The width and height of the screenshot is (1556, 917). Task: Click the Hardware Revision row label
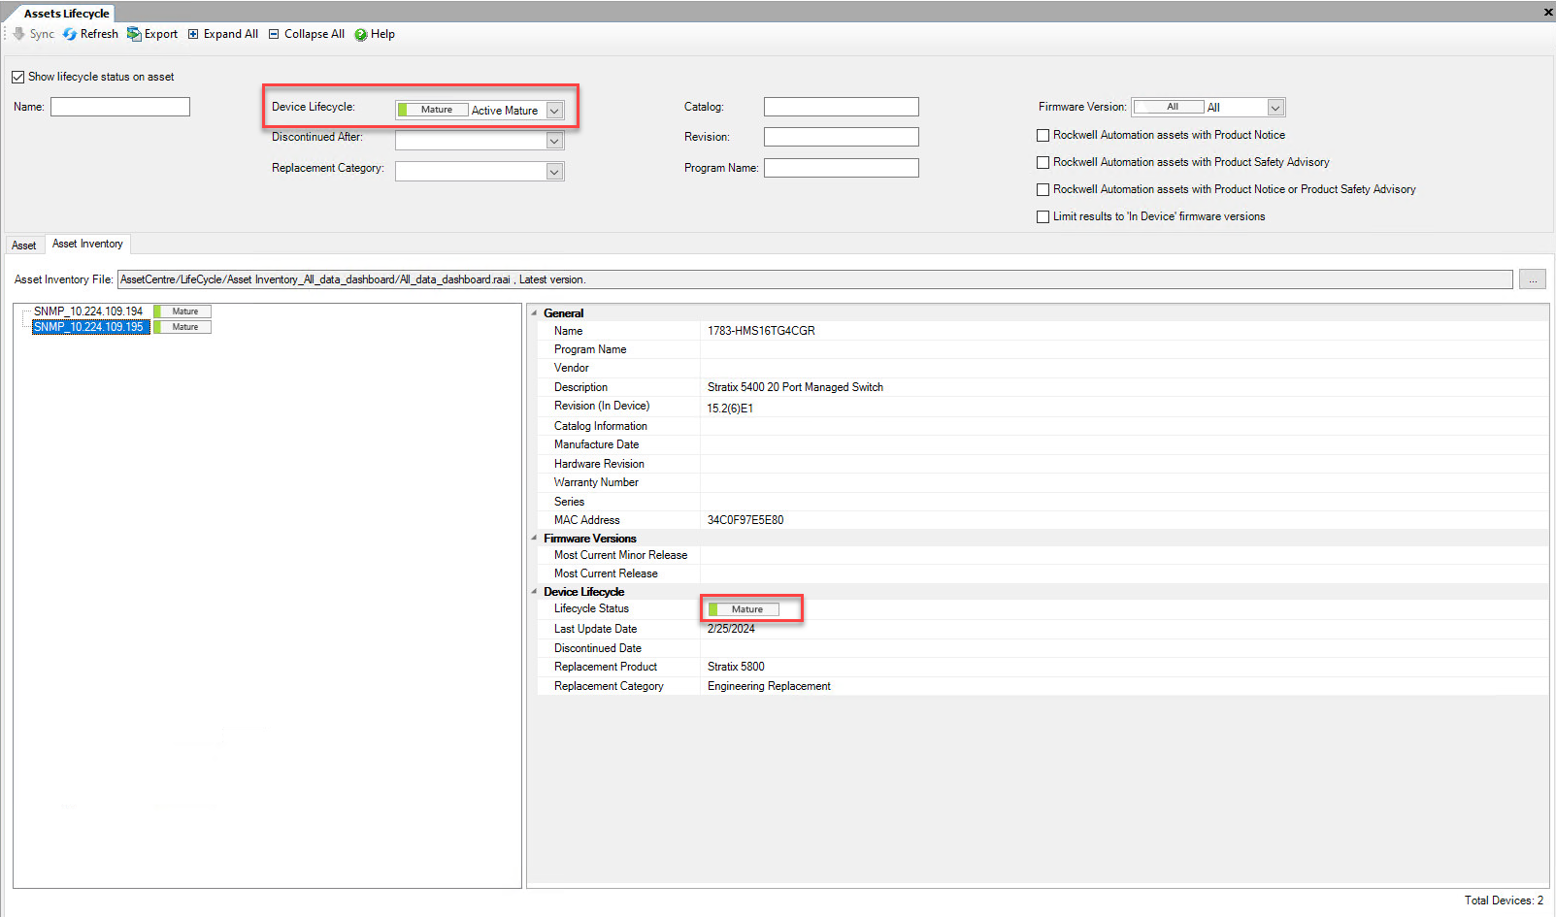pyautogui.click(x=599, y=464)
